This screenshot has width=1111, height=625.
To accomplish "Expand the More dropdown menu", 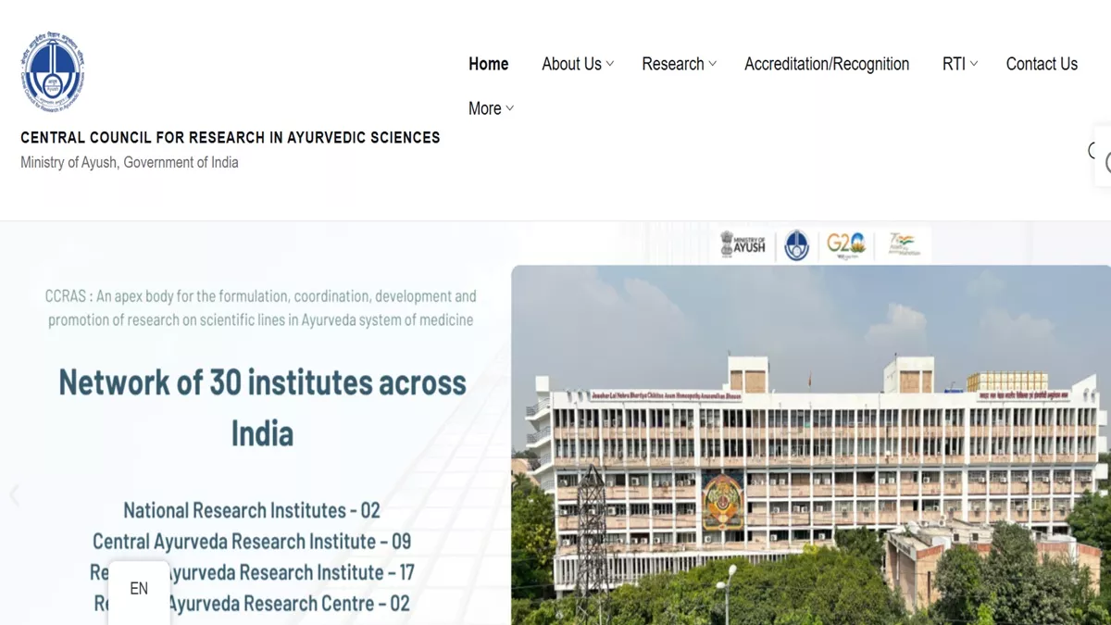I will coord(491,108).
